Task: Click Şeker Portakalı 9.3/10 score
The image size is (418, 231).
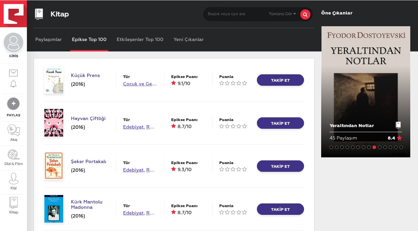Action: [181, 169]
